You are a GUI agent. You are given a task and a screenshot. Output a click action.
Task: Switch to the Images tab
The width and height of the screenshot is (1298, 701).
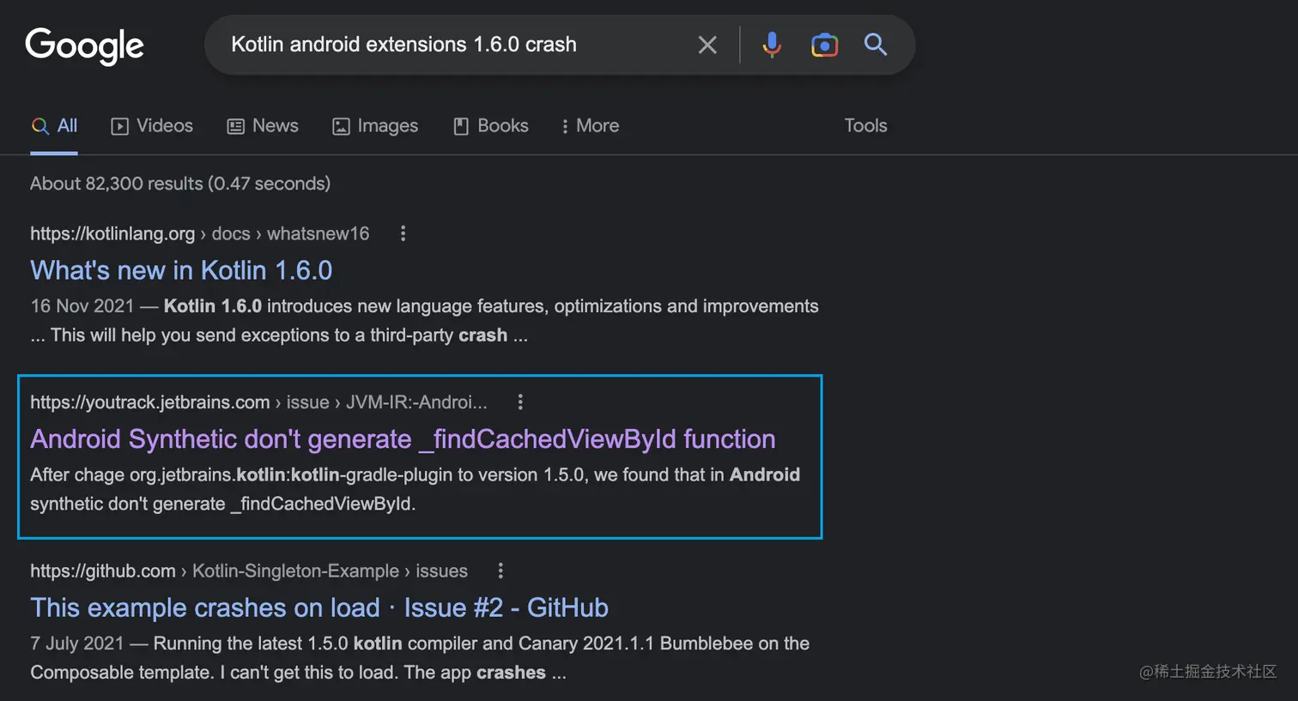[x=375, y=126]
